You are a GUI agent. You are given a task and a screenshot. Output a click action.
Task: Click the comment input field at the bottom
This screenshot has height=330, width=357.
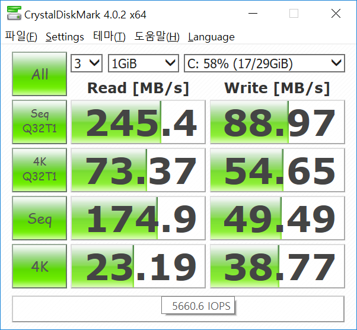tap(178, 309)
